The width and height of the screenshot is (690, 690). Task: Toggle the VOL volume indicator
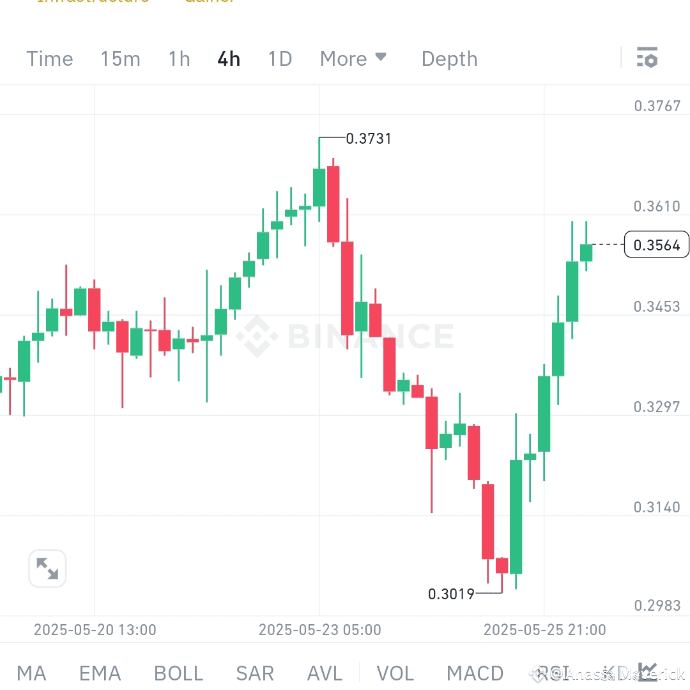[x=395, y=673]
